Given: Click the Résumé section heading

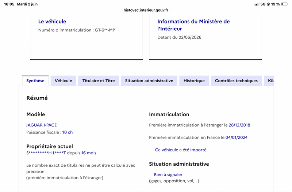Looking at the screenshot, I should pyautogui.click(x=37, y=98).
